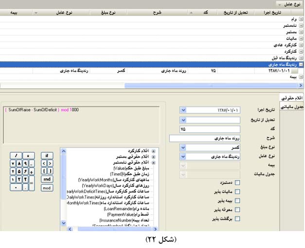Click the keypad digit ۵
This screenshot has height=248, width=305.
[19, 171]
